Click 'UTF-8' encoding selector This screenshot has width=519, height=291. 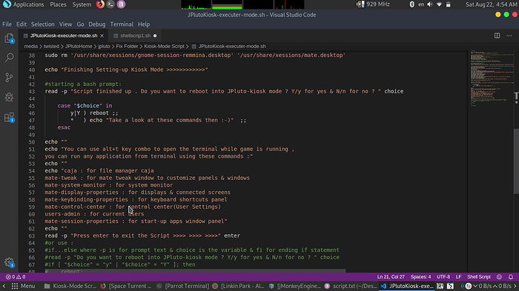coord(443,277)
